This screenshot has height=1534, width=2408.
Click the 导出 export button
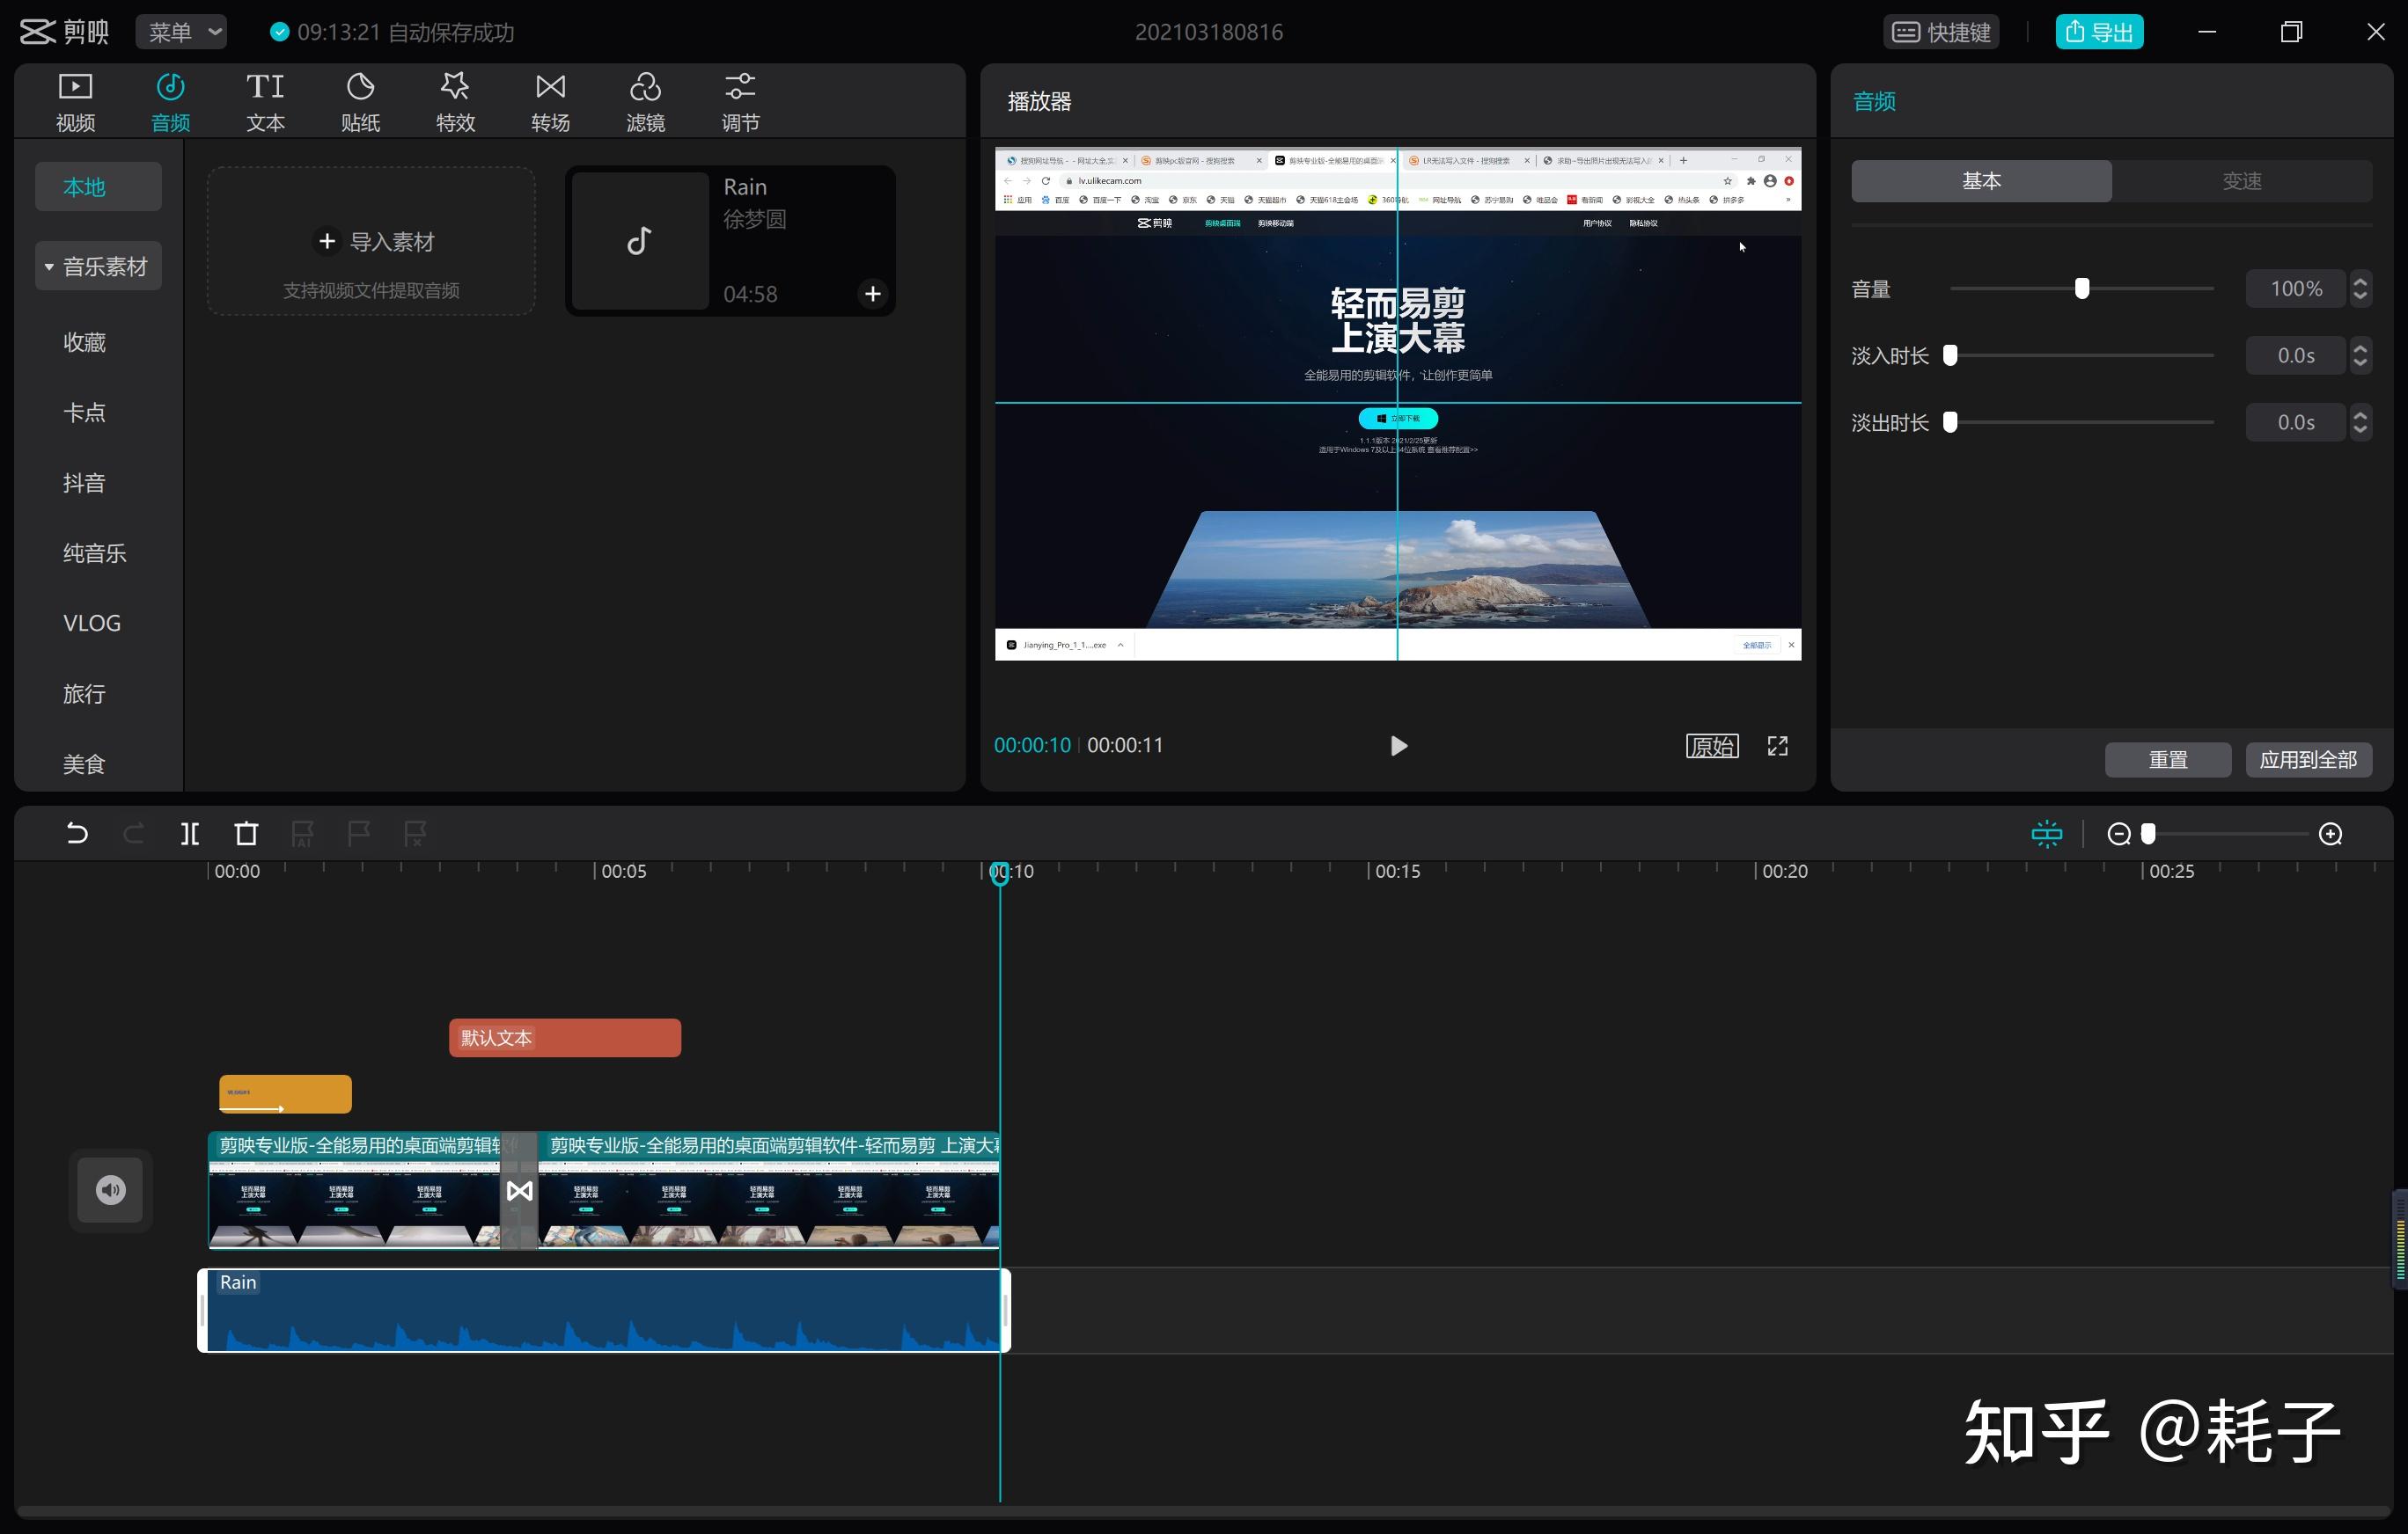2099,32
